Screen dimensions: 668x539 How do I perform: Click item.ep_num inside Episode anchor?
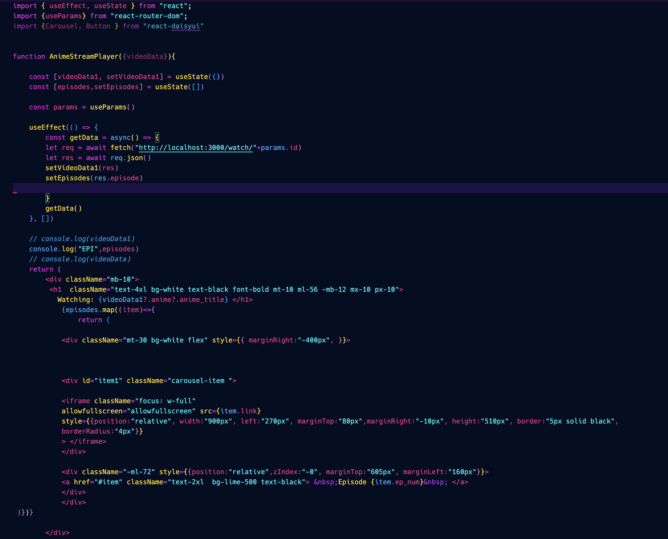[x=397, y=482]
